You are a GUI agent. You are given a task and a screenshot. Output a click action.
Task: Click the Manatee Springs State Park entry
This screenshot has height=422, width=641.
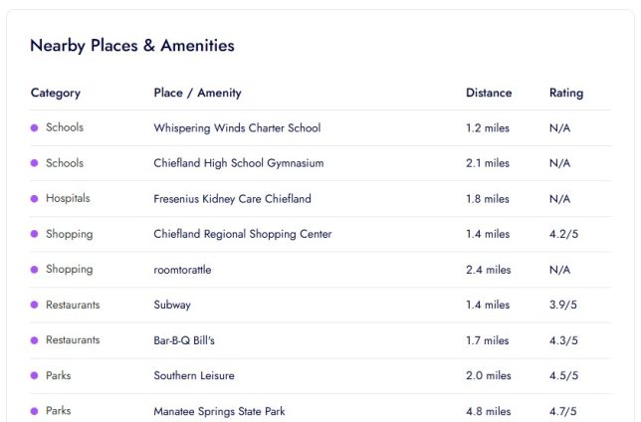pyautogui.click(x=219, y=411)
